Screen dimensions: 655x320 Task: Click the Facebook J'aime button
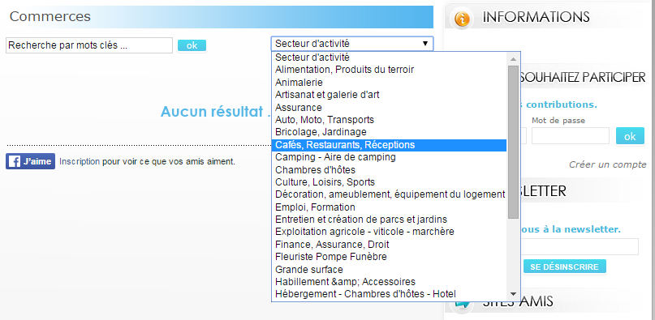coord(31,161)
